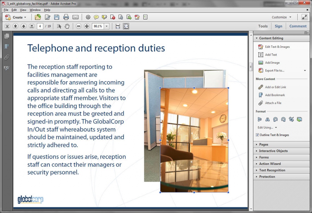The image size is (312, 213).
Task: Open the gear settings icon in toolbar
Action: (88, 17)
